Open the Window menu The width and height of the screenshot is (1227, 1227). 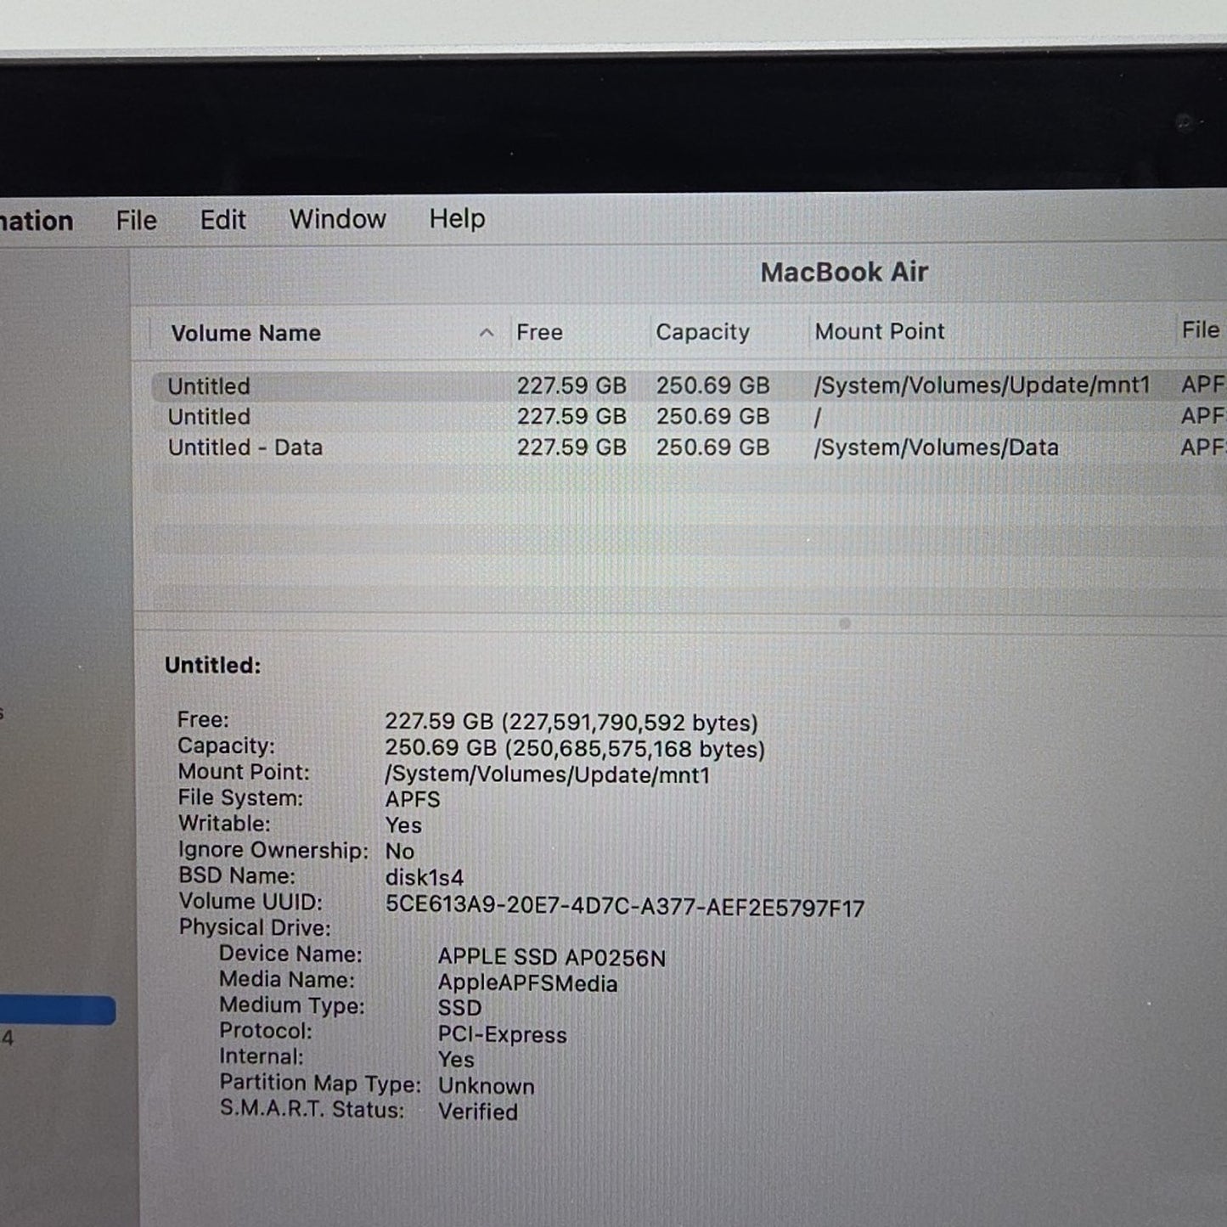click(x=336, y=219)
